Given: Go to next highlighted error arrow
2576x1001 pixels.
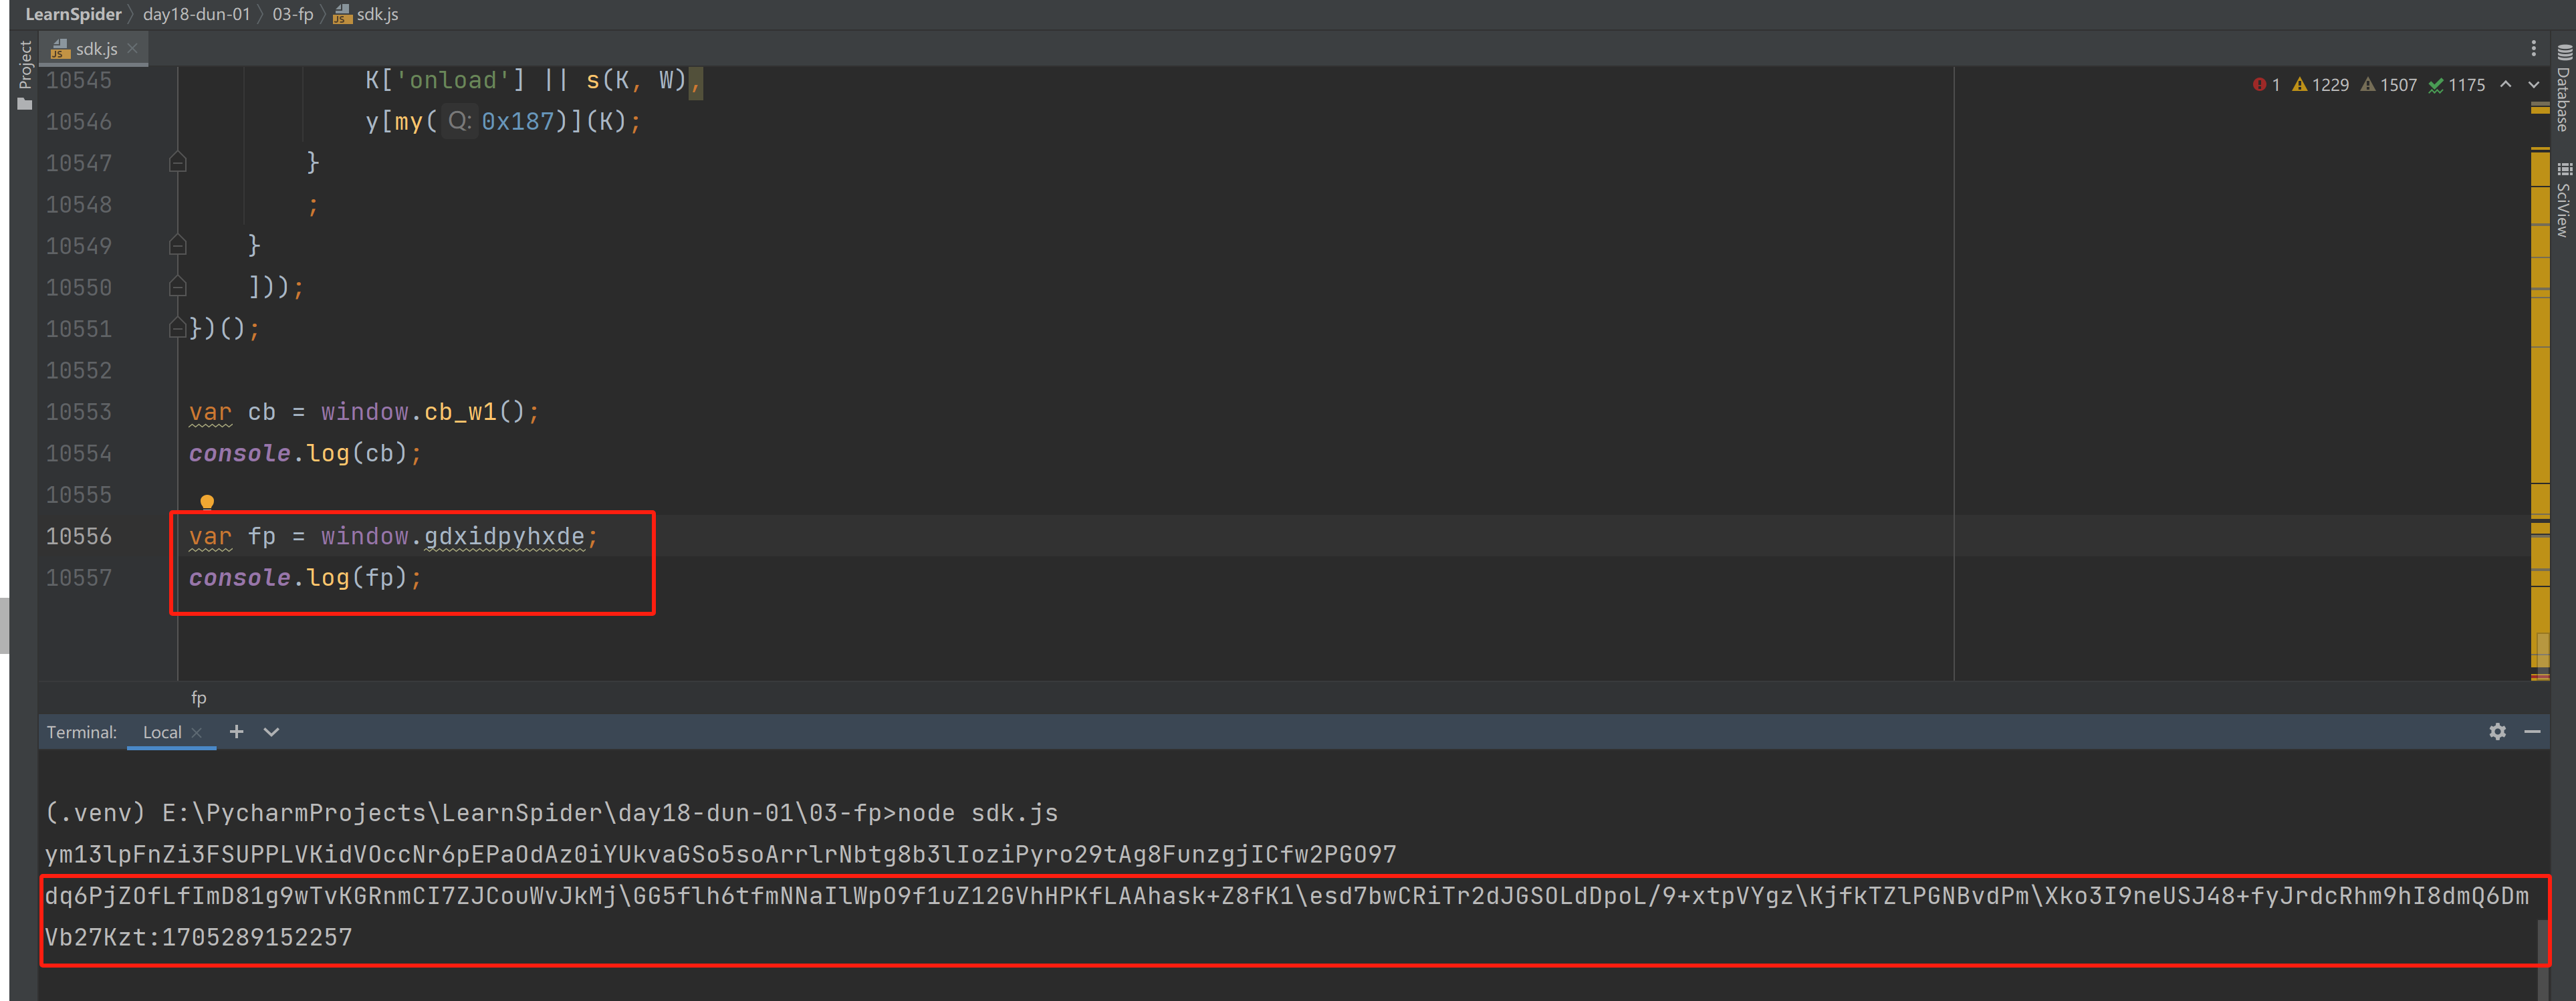Looking at the screenshot, I should click(x=2533, y=84).
